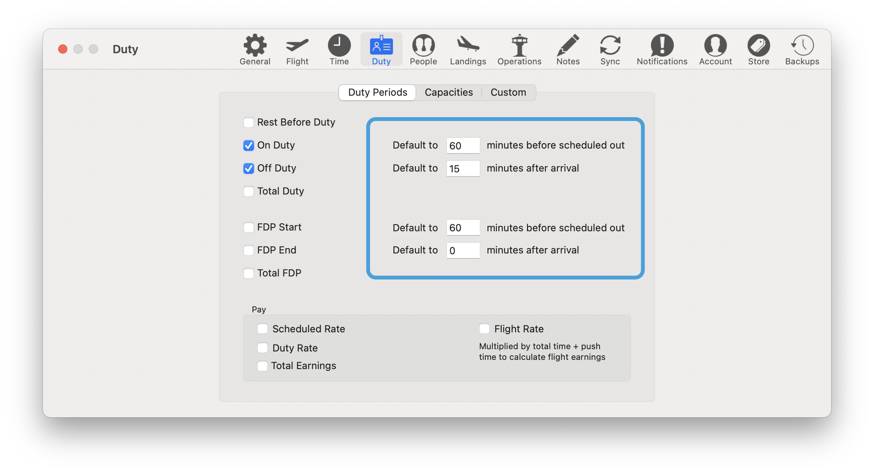Close the Duty preferences window

[x=63, y=49]
